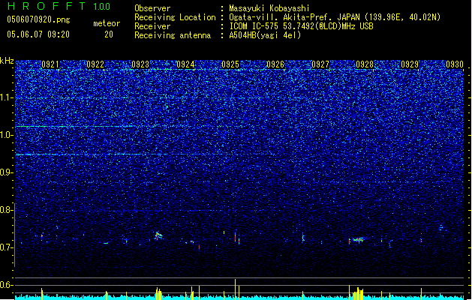Select location text Ogata-vill. Akita-Pref. JAPAN

point(295,17)
